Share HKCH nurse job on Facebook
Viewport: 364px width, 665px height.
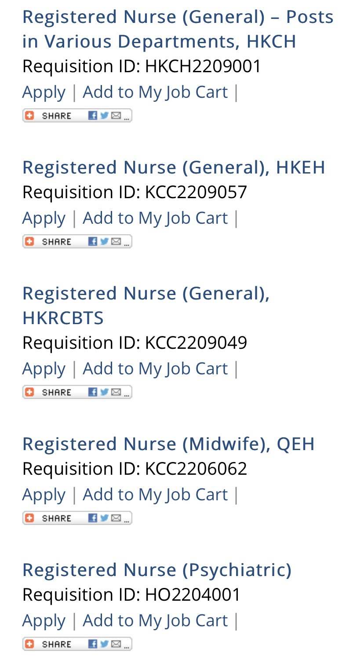(93, 115)
